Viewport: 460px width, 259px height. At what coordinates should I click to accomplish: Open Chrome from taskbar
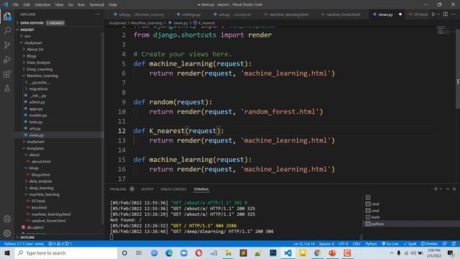pyautogui.click(x=318, y=253)
